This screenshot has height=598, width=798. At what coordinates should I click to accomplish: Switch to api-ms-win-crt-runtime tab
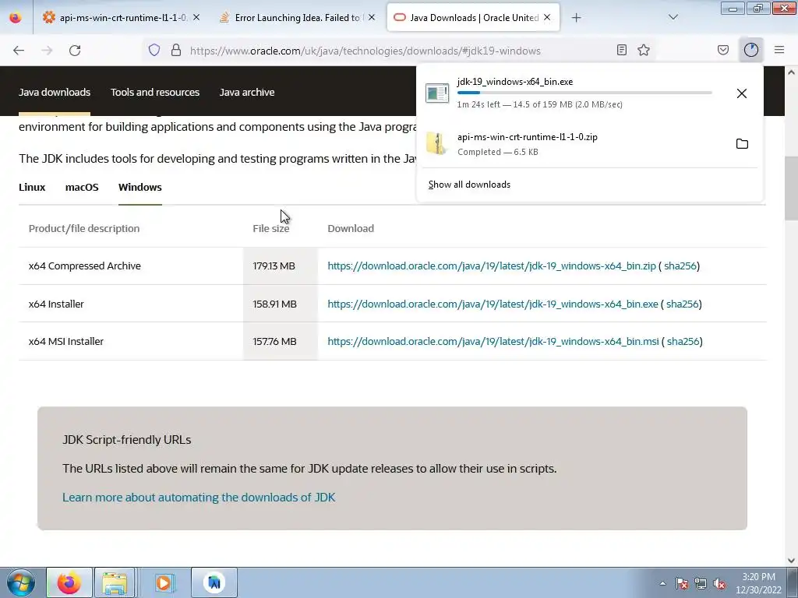click(121, 17)
